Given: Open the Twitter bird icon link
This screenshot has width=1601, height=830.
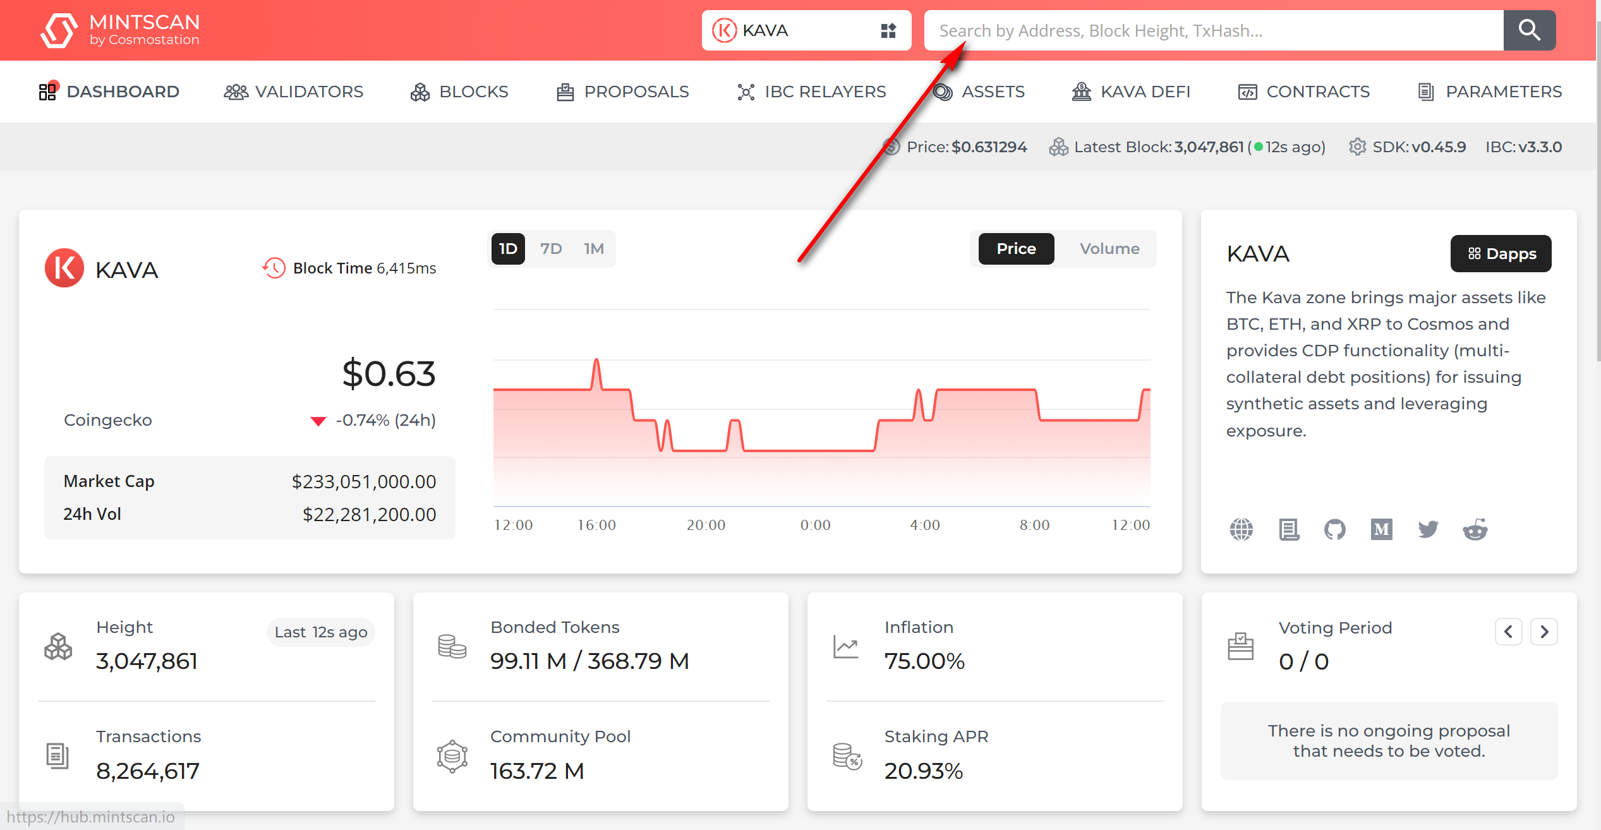Looking at the screenshot, I should [x=1428, y=529].
